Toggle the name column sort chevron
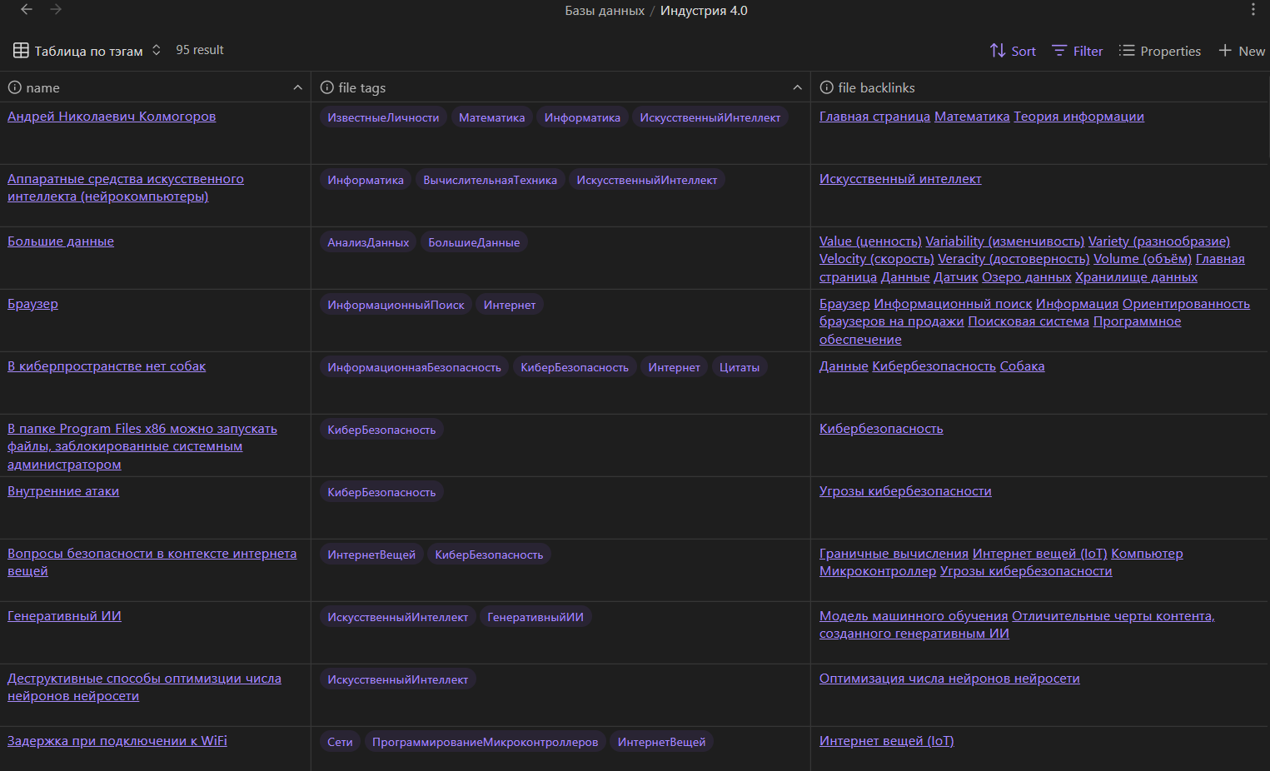The height and width of the screenshot is (771, 1270). [297, 87]
